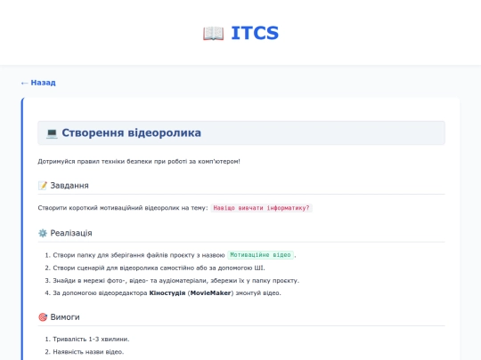The height and width of the screenshot is (360, 481).
Task: Click the open book logo icon
Action: (213, 33)
